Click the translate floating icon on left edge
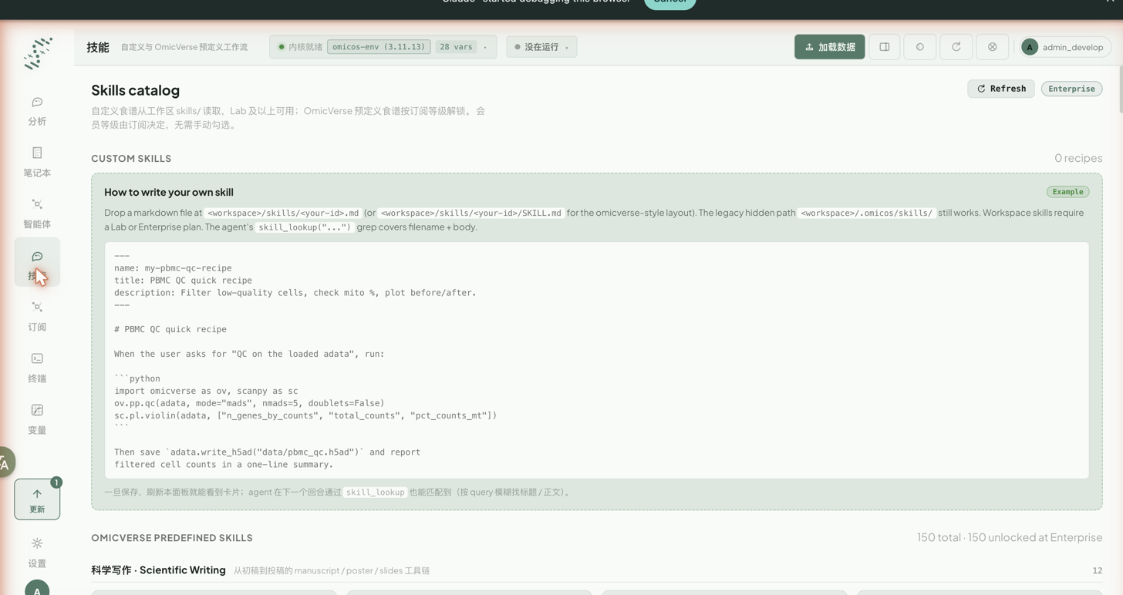This screenshot has width=1123, height=595. (x=5, y=462)
